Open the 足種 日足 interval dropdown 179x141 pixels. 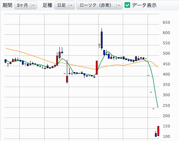(x=64, y=5)
